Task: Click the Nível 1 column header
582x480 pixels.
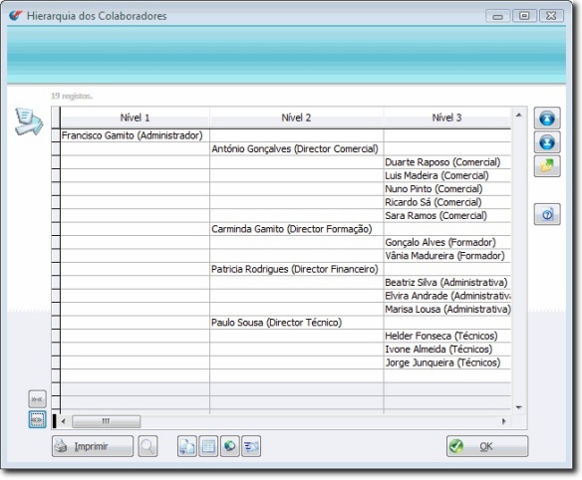Action: [135, 118]
